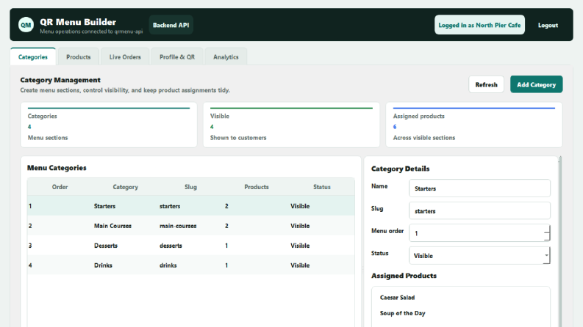This screenshot has height=327, width=583.
Task: Click the Products column header
Action: coord(256,187)
